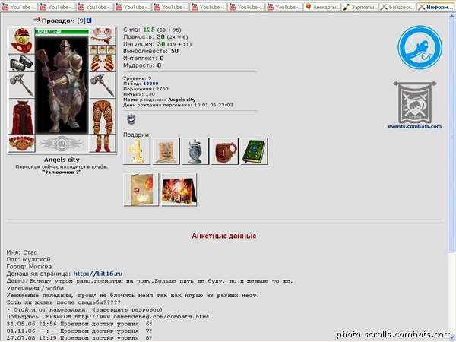Viewport: 456px width, 342px height.
Task: Open the red jeweled belt slot
Action: (x=21, y=144)
